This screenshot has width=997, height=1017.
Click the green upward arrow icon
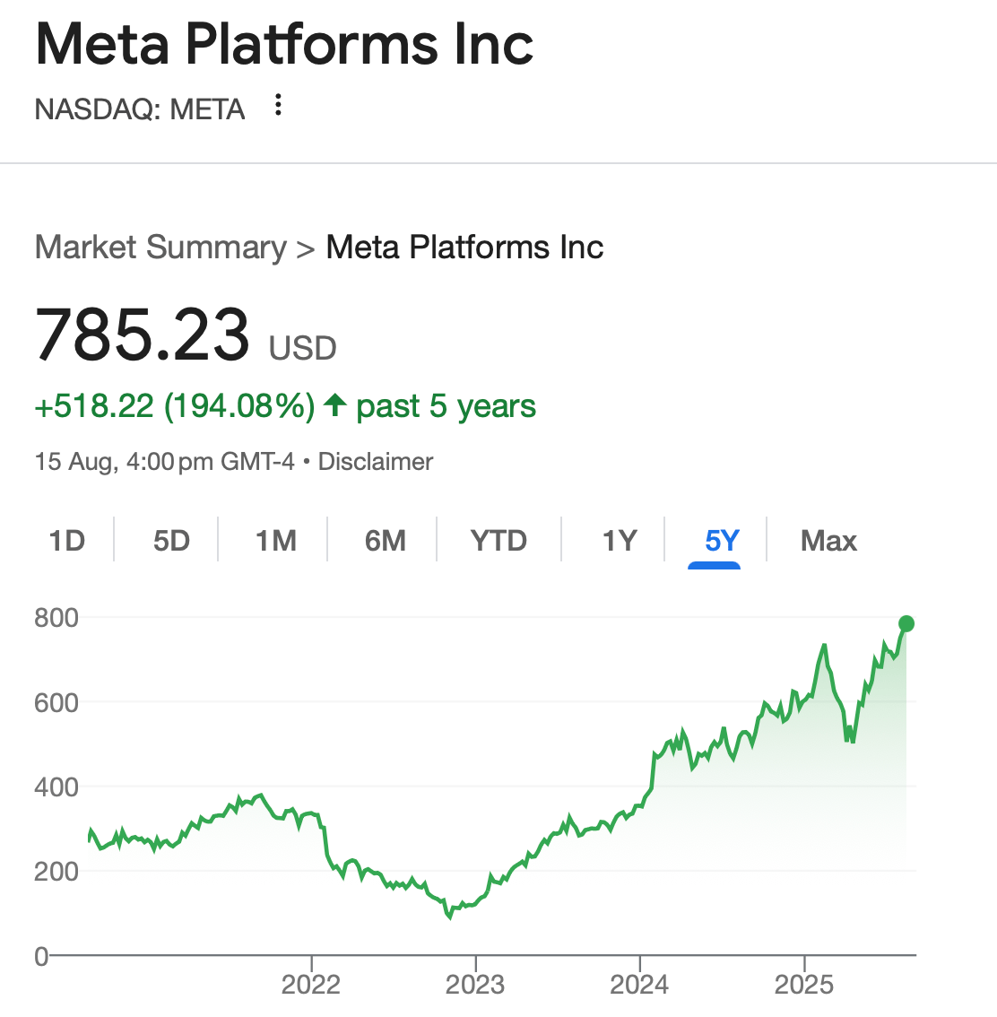coord(335,404)
